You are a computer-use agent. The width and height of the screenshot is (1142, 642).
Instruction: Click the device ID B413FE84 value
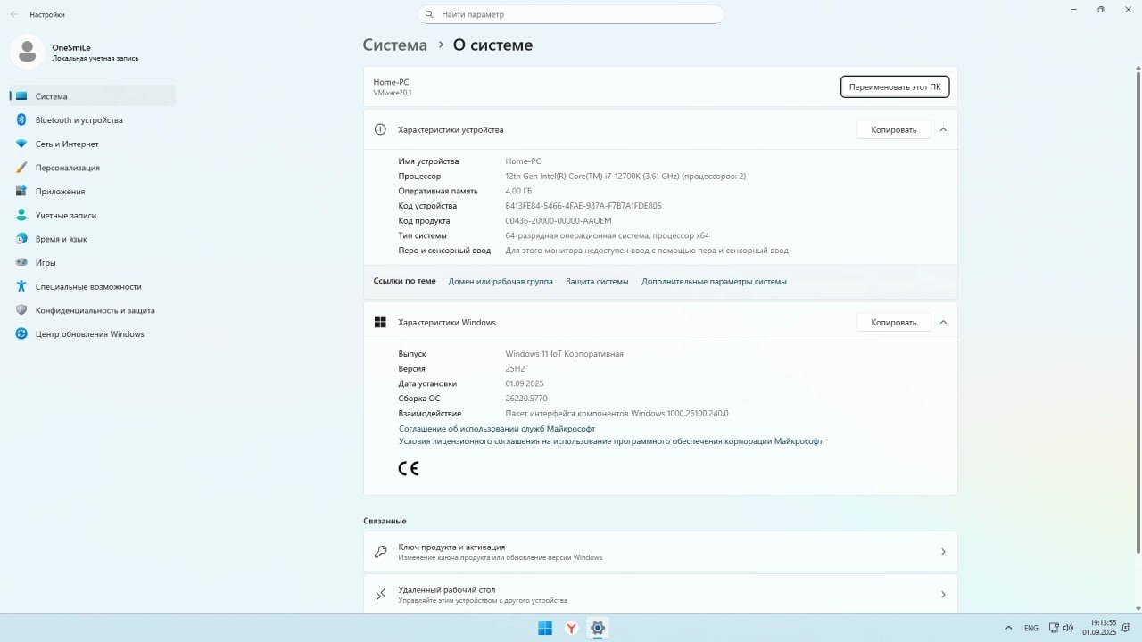click(583, 206)
